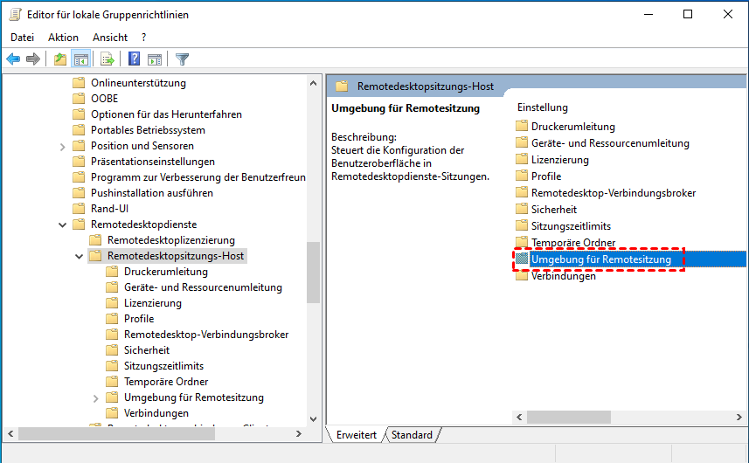Click the Filter funnel icon
The height and width of the screenshot is (463, 749).
tap(182, 59)
